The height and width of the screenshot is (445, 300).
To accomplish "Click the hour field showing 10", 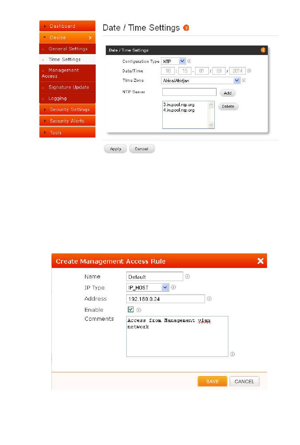I will pyautogui.click(x=168, y=71).
